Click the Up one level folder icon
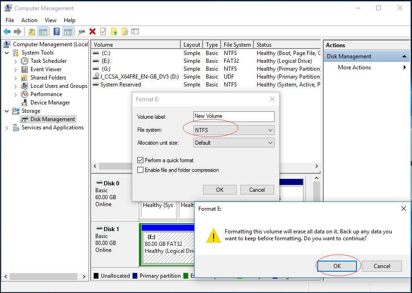Viewport: 412px width, 293px height. pos(32,32)
